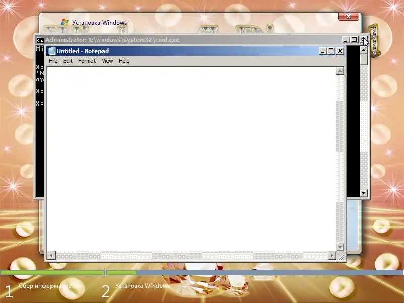Image resolution: width=404 pixels, height=303 pixels.
Task: Open the View menu in Notepad
Action: (x=107, y=61)
